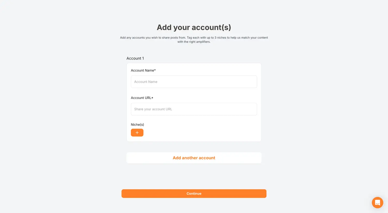Click the "Niche(s)" label text
The width and height of the screenshot is (388, 213).
click(137, 125)
